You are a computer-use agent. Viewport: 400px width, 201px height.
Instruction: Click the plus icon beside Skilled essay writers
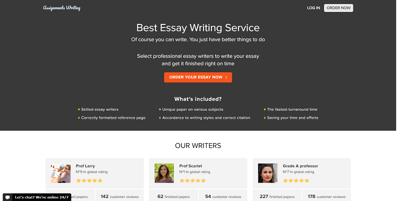[x=78, y=109]
